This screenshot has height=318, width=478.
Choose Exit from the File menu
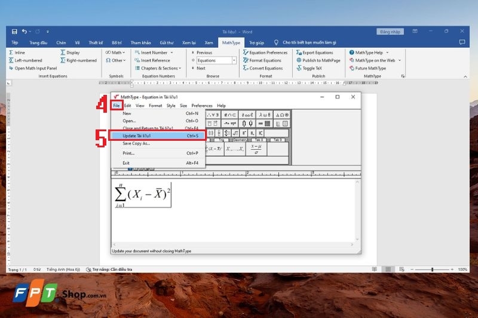(x=158, y=163)
